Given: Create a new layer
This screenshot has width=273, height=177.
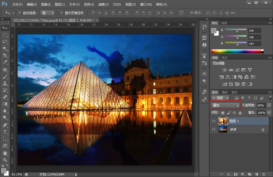Looking at the screenshot, I should [x=257, y=174].
